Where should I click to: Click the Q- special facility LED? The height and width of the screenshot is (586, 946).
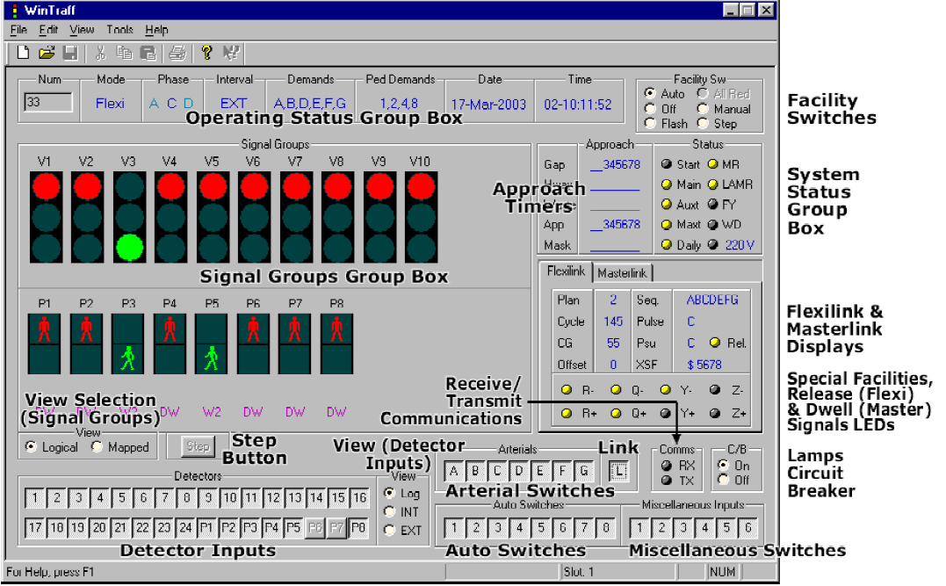616,390
